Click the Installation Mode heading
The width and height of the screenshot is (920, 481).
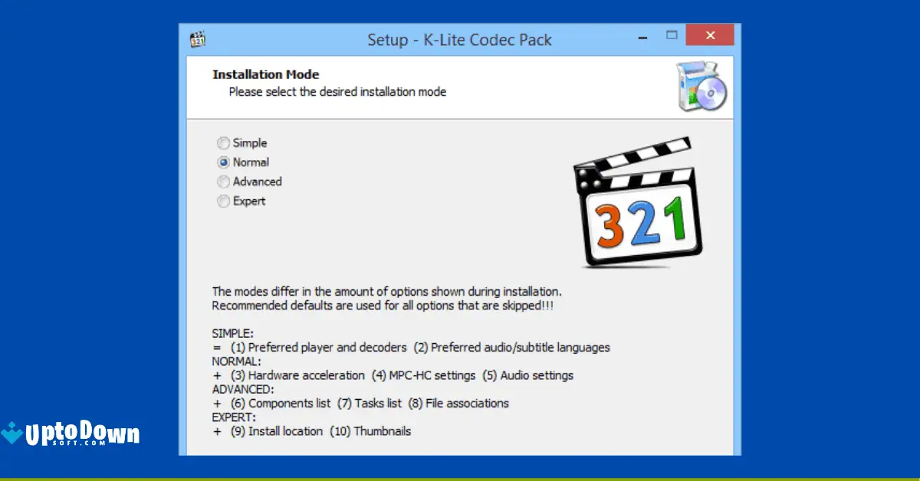tap(265, 74)
